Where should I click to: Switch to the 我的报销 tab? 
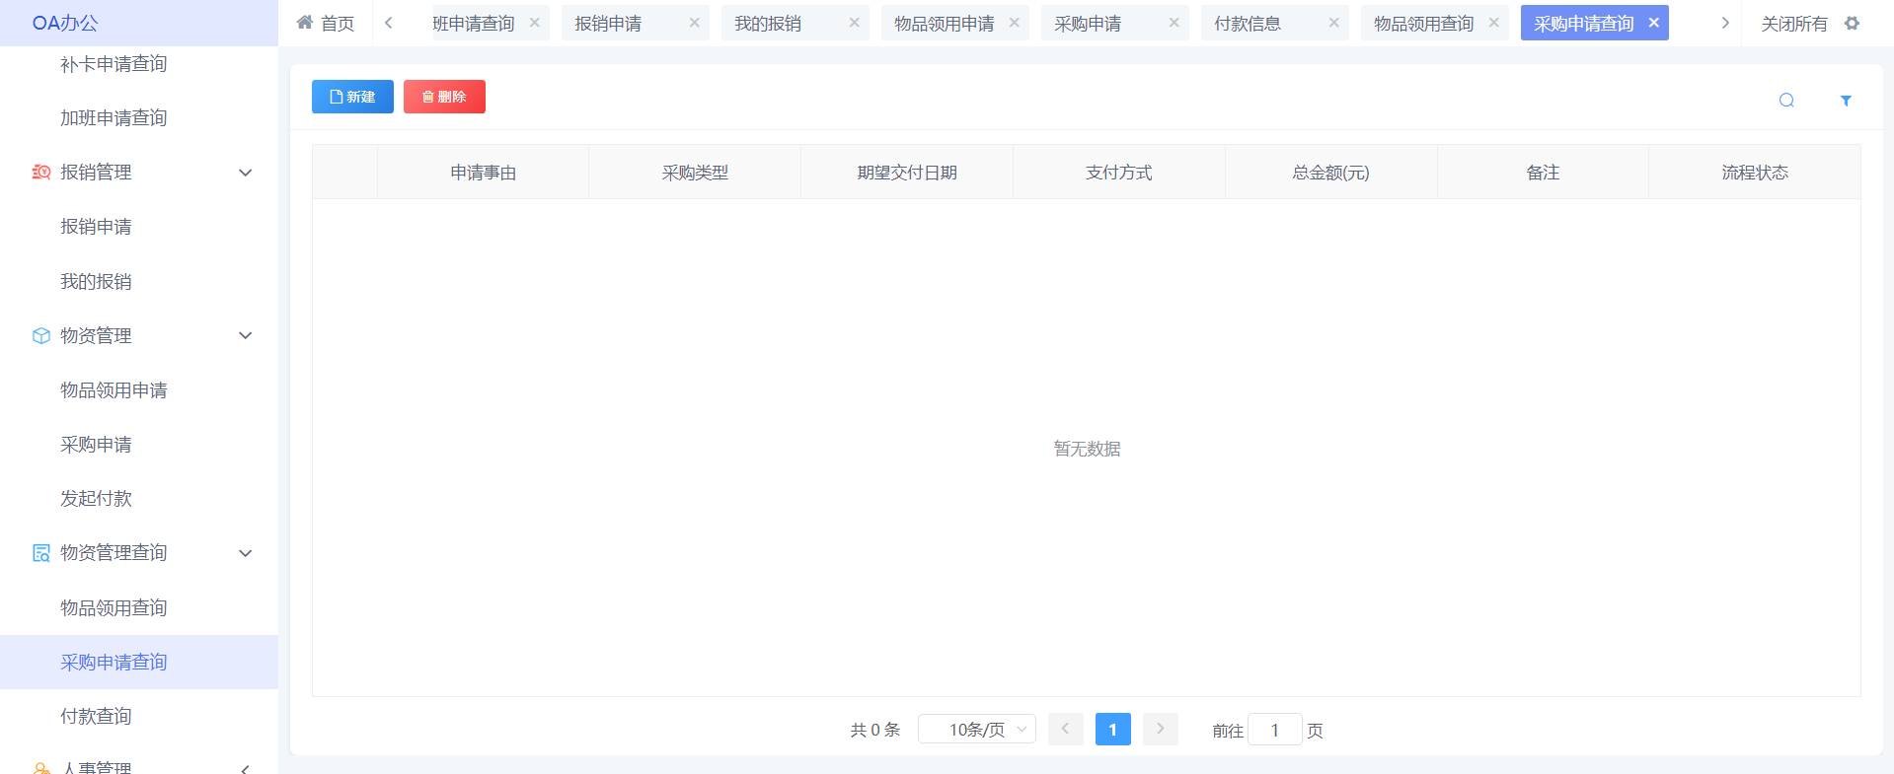[768, 23]
